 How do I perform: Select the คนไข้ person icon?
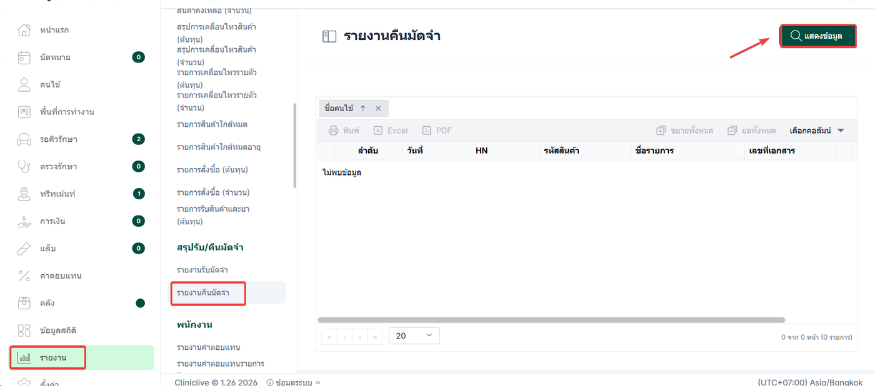click(x=24, y=84)
